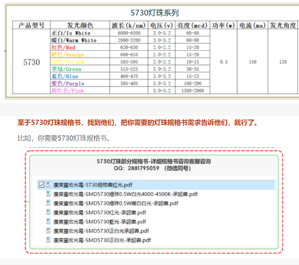
Task: Click the table title 5730灯珠系列
Action: [x=154, y=13]
